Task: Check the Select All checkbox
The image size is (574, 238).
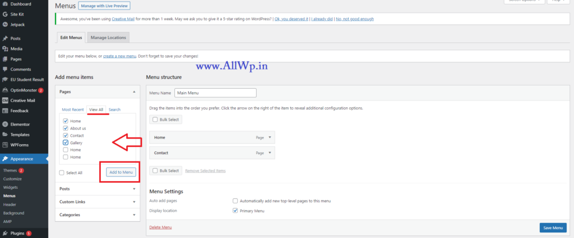Action: (62, 173)
